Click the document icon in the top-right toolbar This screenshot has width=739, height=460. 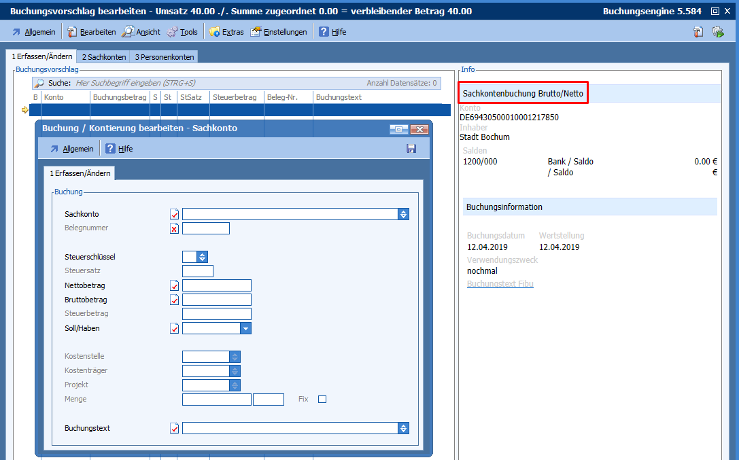coord(698,32)
